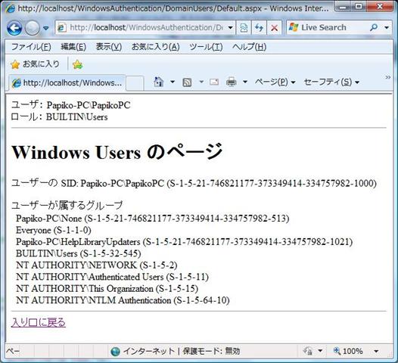Click the Live Search logo icon
The height and width of the screenshot is (363, 398).
(294, 27)
